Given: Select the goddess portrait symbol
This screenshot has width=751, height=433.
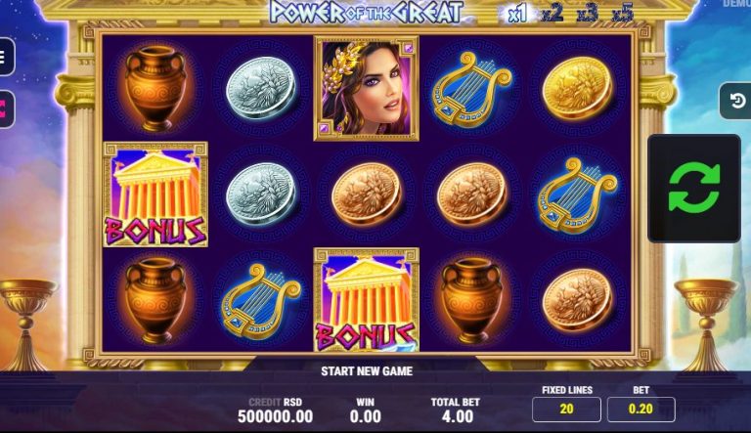Looking at the screenshot, I should click(366, 89).
